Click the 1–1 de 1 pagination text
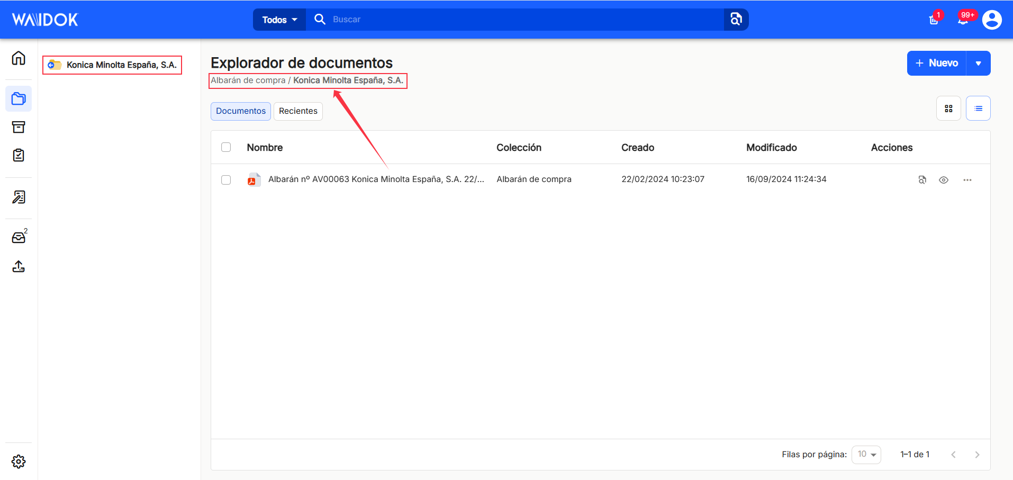 coord(915,455)
